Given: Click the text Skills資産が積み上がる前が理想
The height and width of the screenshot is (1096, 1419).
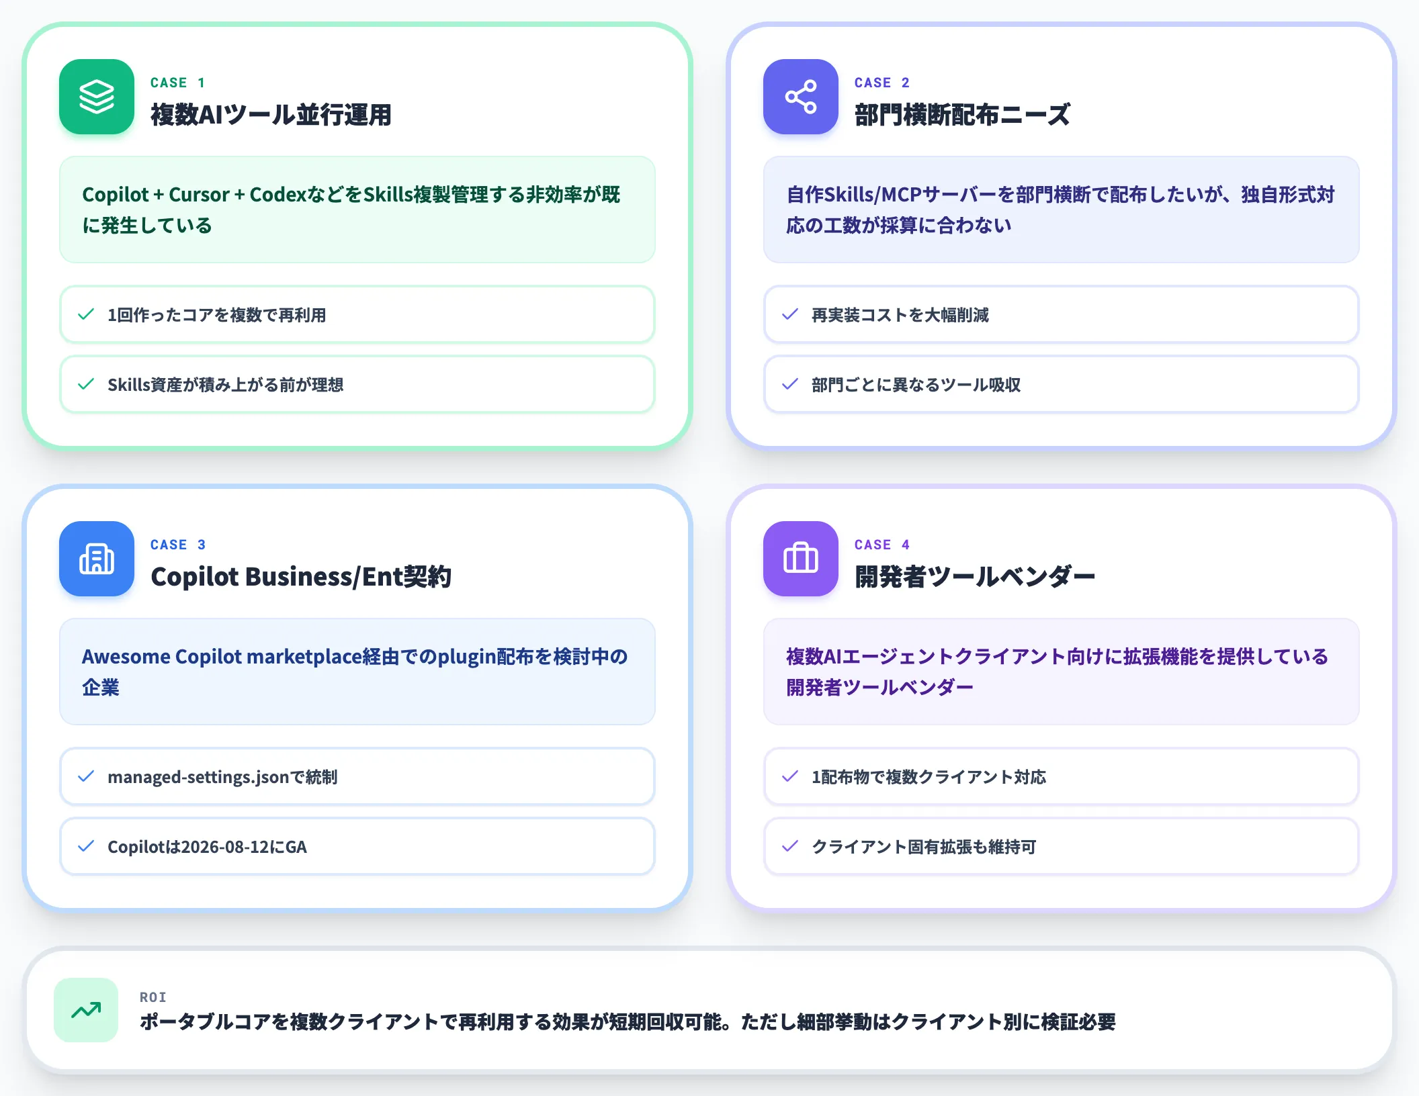Looking at the screenshot, I should click(226, 385).
